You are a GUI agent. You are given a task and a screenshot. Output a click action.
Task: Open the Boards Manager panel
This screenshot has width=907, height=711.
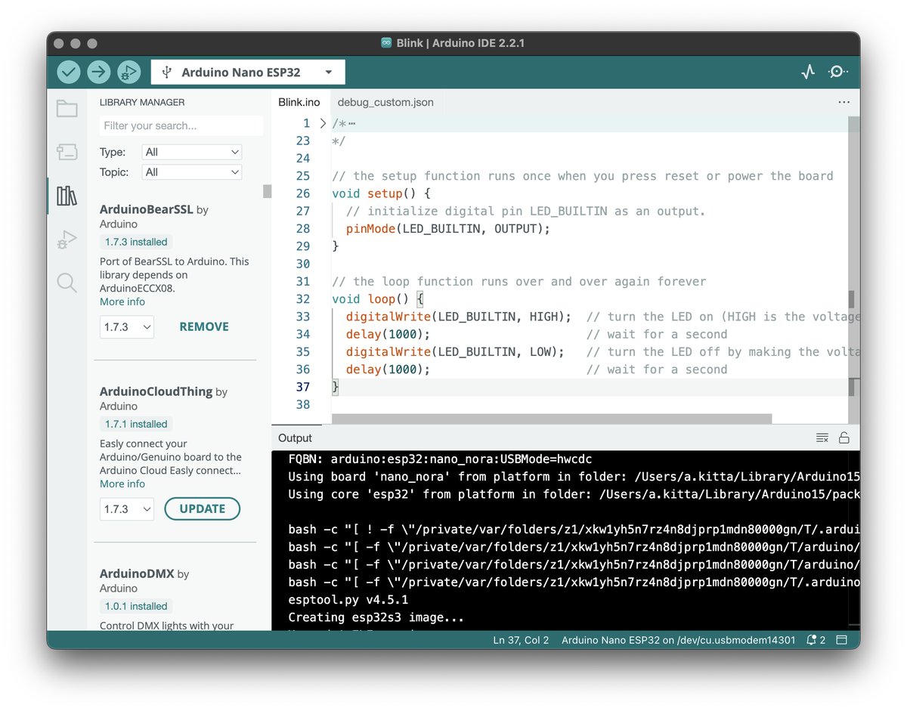pos(67,152)
